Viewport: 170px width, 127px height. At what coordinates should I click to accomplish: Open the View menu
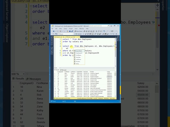tap(60, 29)
